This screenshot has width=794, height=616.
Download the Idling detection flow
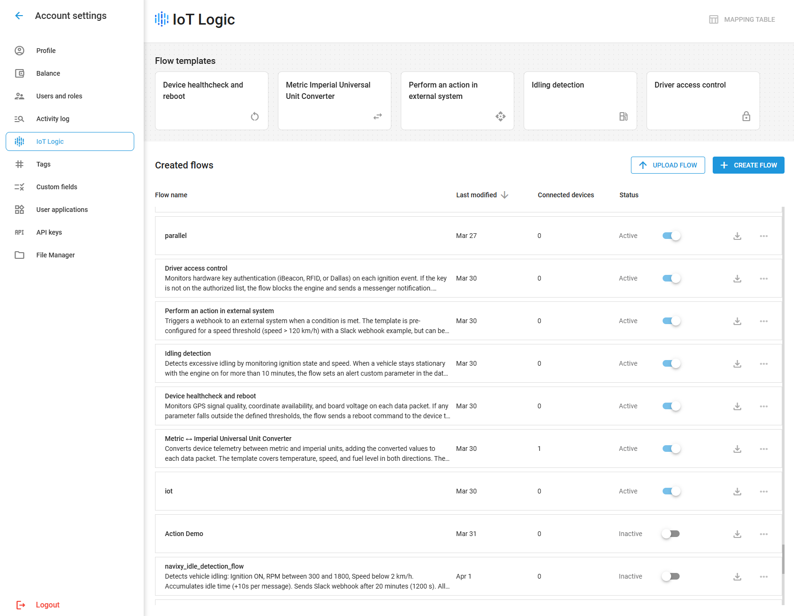(737, 363)
